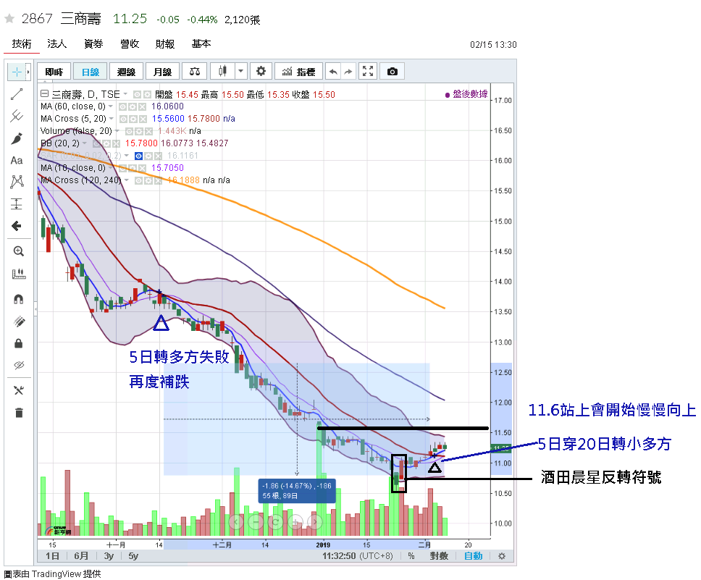The image size is (701, 580).
Task: Click the redo arrow
Action: (348, 72)
